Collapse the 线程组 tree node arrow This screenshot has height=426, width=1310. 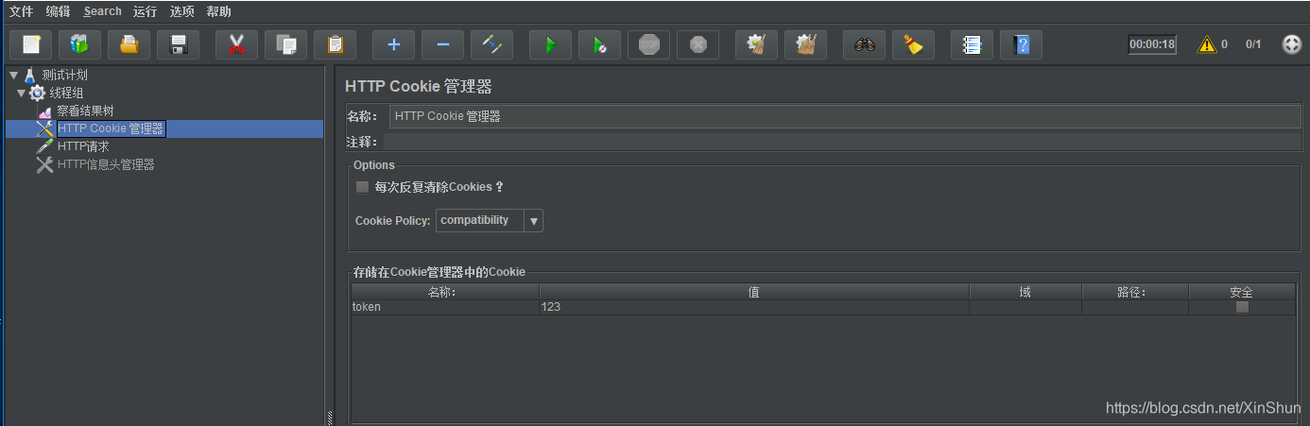click(x=21, y=93)
